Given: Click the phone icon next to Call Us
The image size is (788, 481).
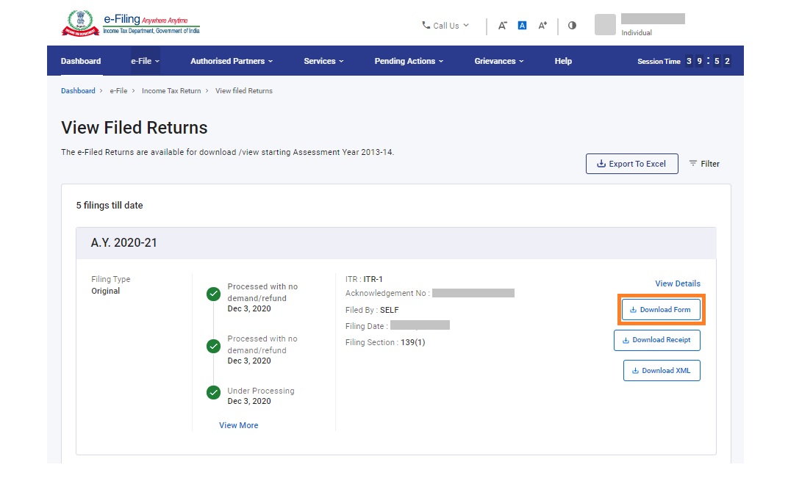Looking at the screenshot, I should [x=426, y=25].
